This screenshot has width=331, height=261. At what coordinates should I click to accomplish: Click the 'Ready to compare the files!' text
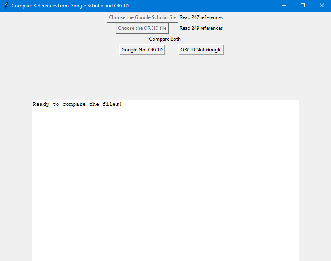click(x=77, y=104)
